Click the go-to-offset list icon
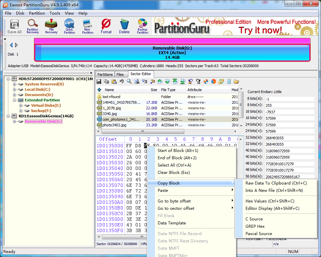This screenshot has width=321, height=257. coord(144,81)
